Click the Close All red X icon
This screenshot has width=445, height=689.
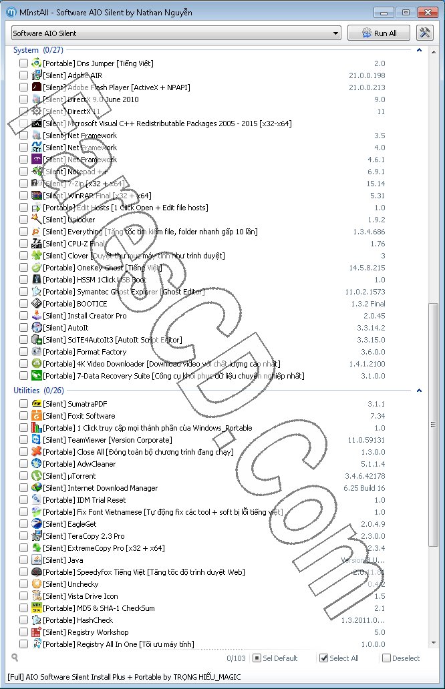click(37, 452)
